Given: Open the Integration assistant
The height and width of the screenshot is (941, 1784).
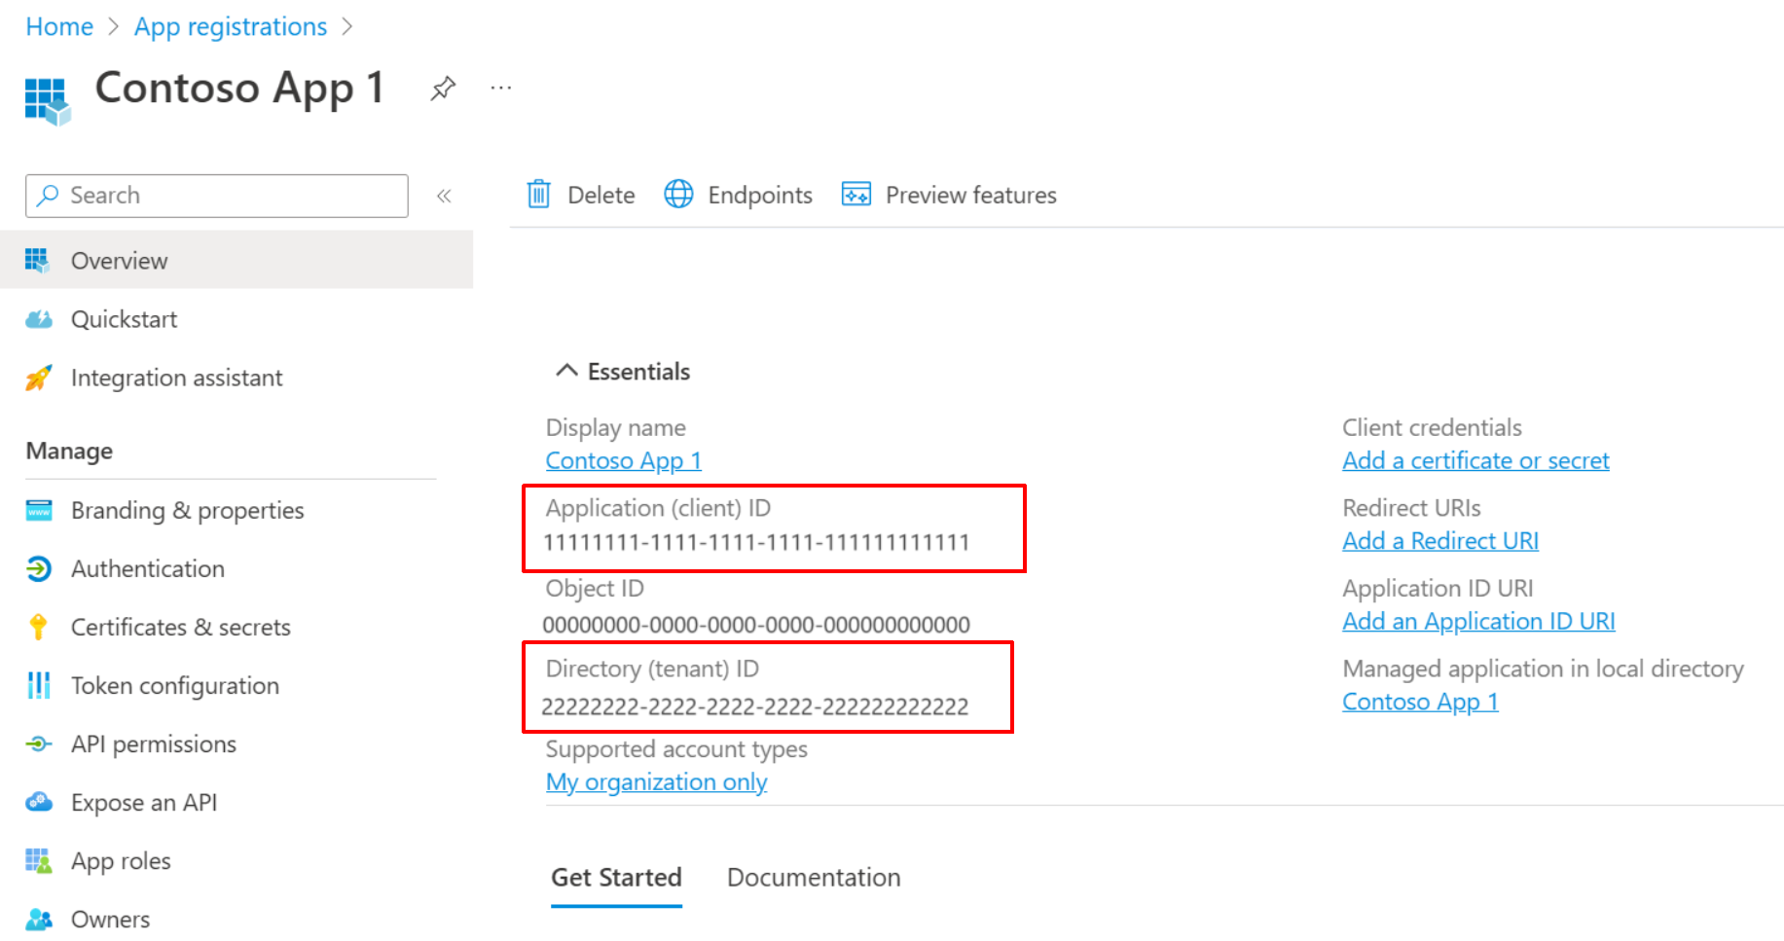Looking at the screenshot, I should (176, 377).
